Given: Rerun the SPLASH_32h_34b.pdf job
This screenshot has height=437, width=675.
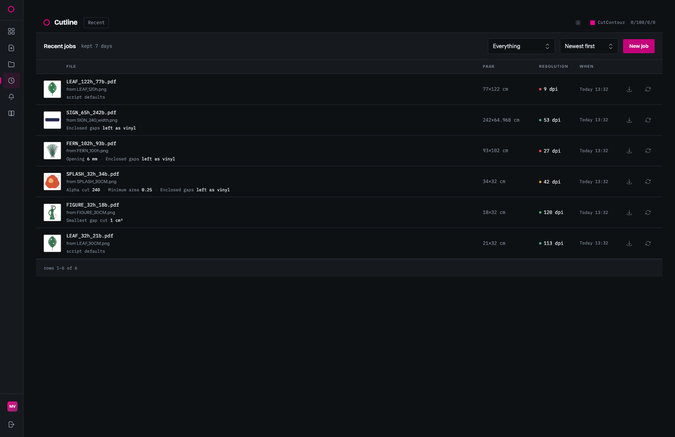Looking at the screenshot, I should point(648,181).
